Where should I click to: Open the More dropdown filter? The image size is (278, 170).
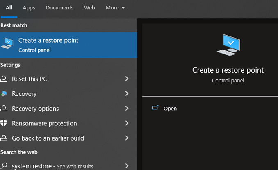coord(115,8)
